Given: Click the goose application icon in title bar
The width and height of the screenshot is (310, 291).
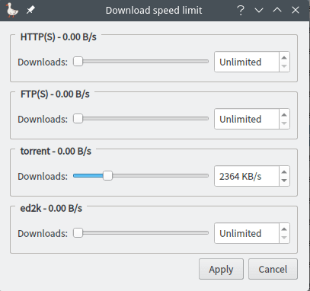Looking at the screenshot, I should click(x=12, y=10).
